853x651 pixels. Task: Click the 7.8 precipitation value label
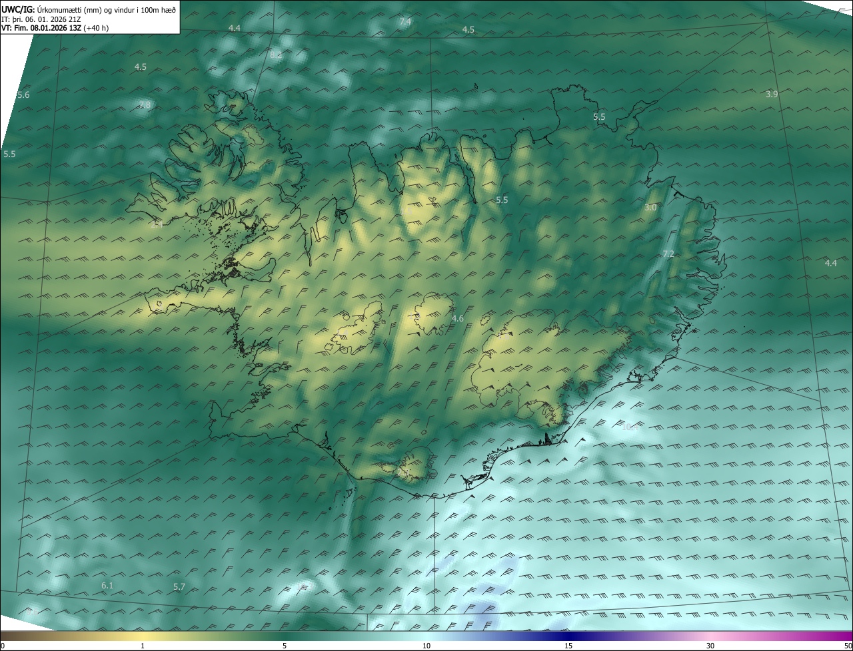pos(145,105)
